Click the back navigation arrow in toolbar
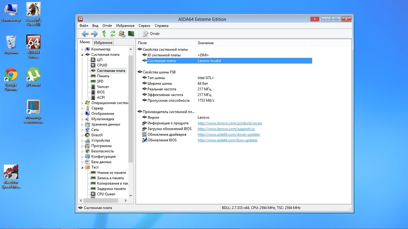 [85, 34]
